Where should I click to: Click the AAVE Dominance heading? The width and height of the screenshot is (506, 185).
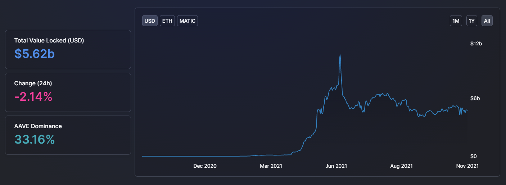(x=38, y=126)
